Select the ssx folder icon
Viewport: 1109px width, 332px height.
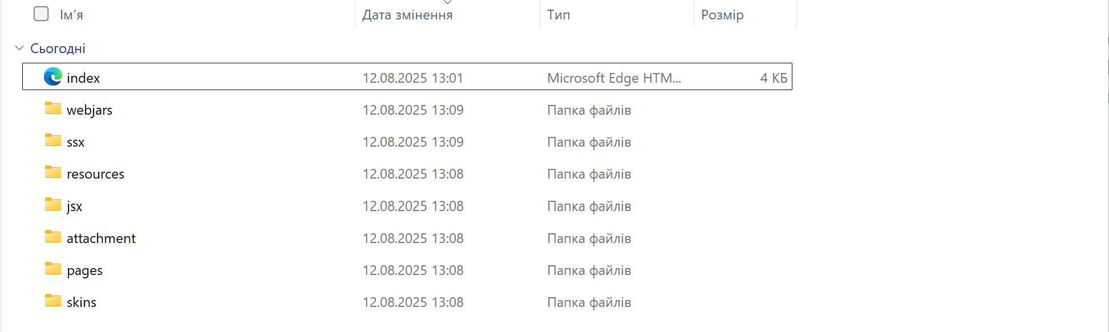[x=53, y=140]
